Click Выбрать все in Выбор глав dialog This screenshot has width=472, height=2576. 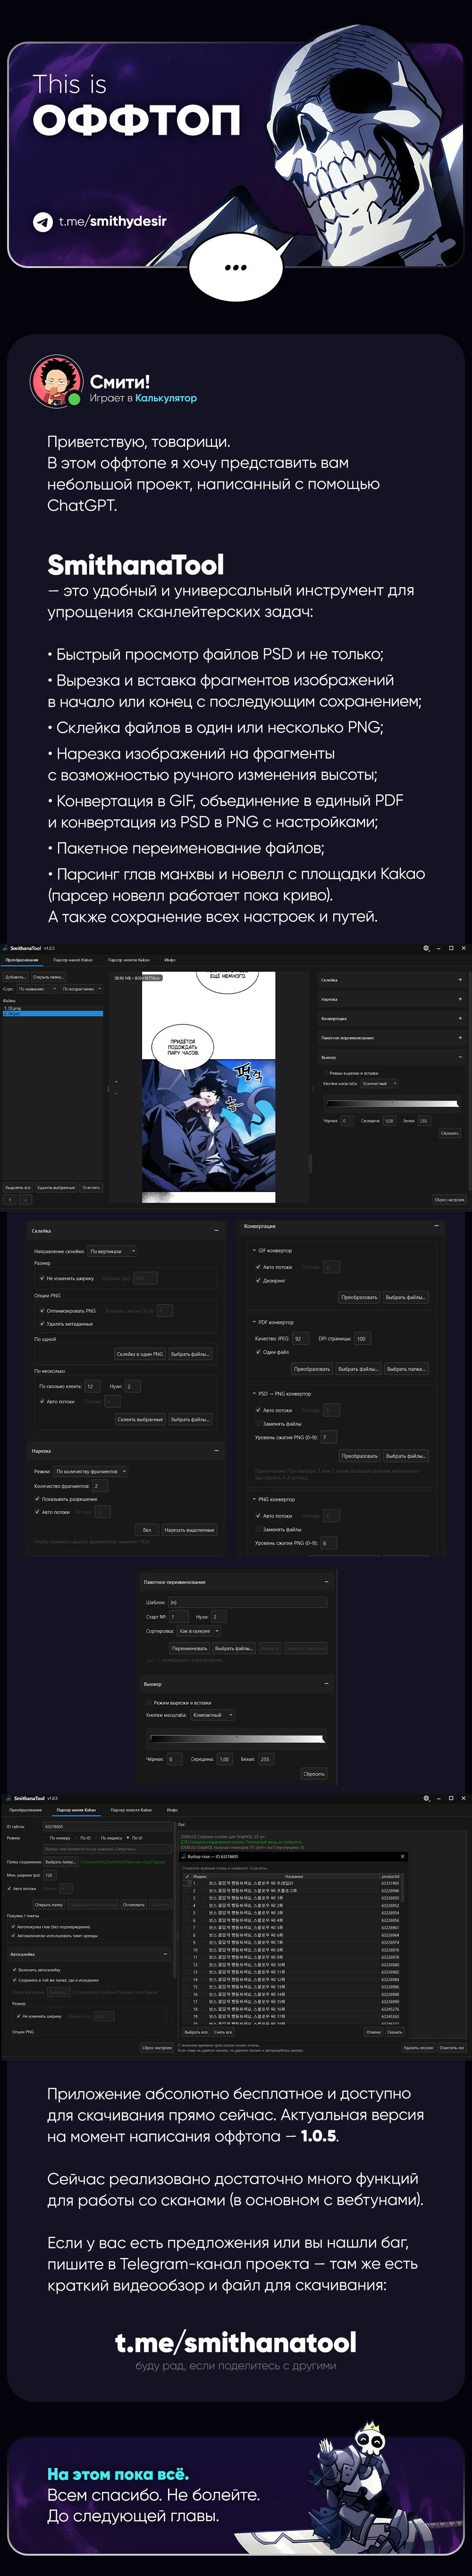(196, 2032)
